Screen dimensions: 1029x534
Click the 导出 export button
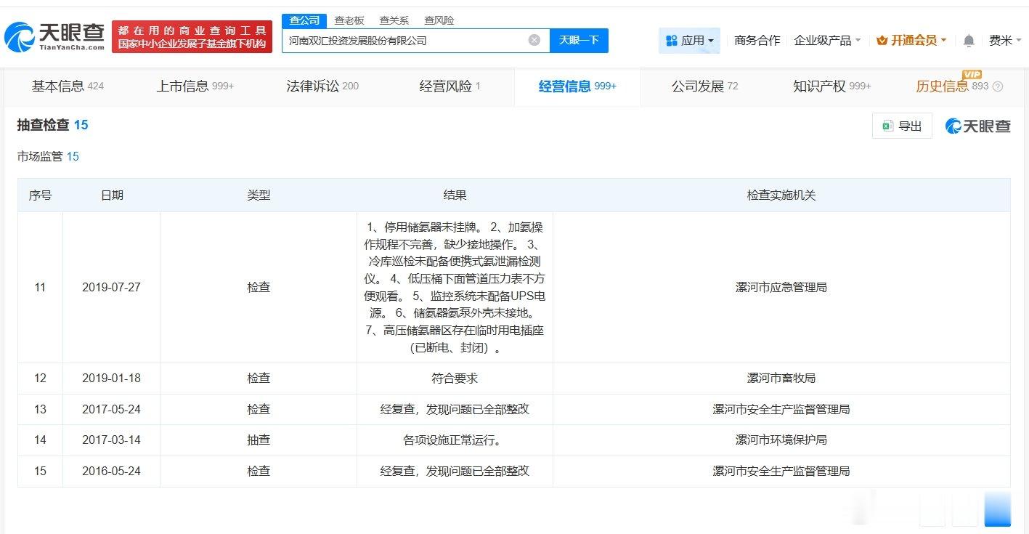coord(902,126)
